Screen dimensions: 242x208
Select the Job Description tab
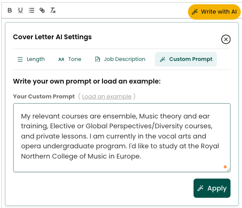pyautogui.click(x=120, y=59)
